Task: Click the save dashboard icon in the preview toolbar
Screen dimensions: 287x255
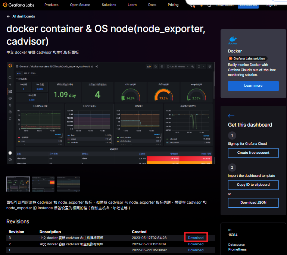Action: point(155,67)
